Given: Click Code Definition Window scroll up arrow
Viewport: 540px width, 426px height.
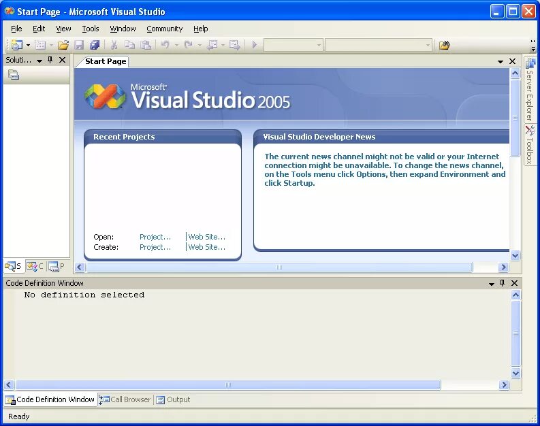Looking at the screenshot, I should pyautogui.click(x=515, y=295).
